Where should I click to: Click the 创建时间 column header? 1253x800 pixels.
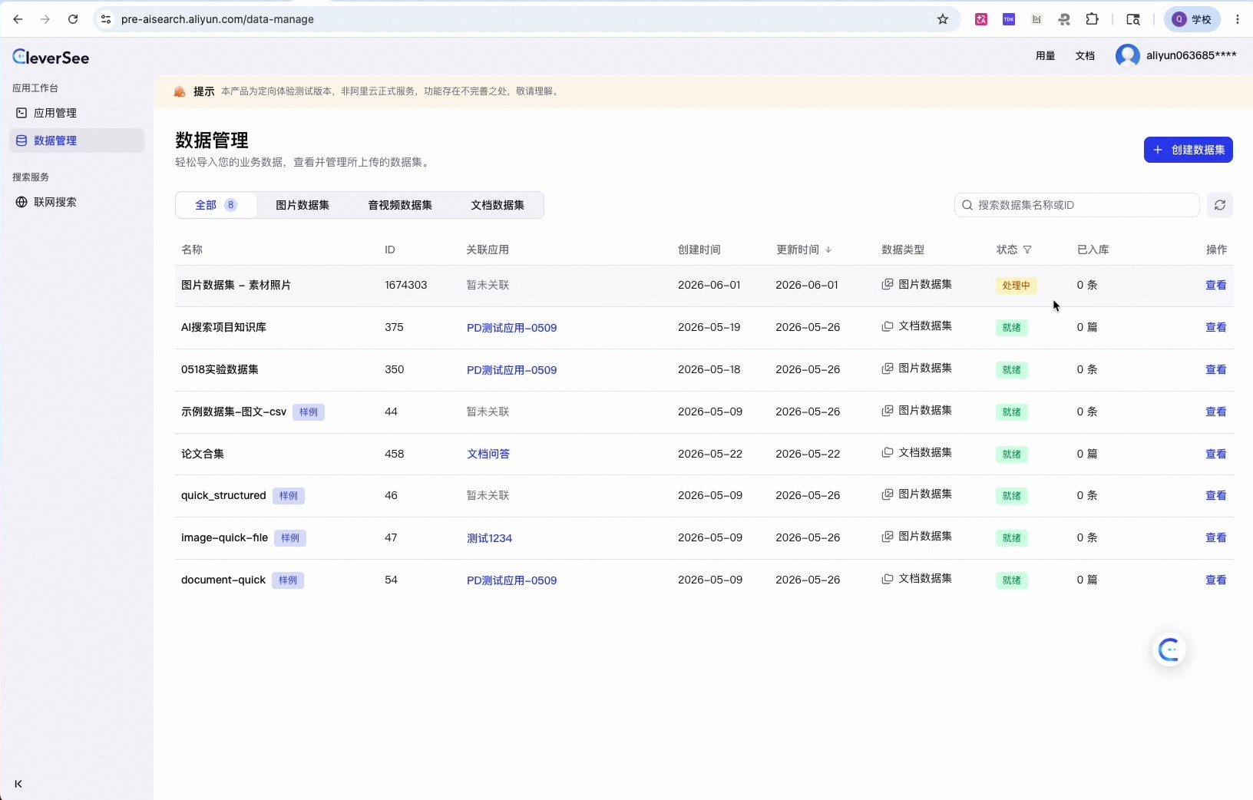tap(699, 250)
